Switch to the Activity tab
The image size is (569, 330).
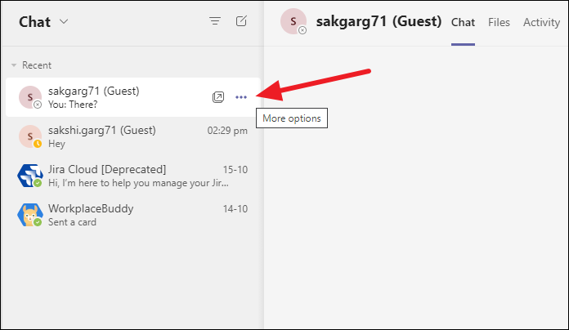[x=541, y=23]
